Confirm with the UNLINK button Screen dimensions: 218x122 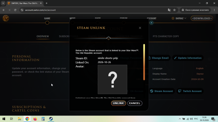point(118,103)
